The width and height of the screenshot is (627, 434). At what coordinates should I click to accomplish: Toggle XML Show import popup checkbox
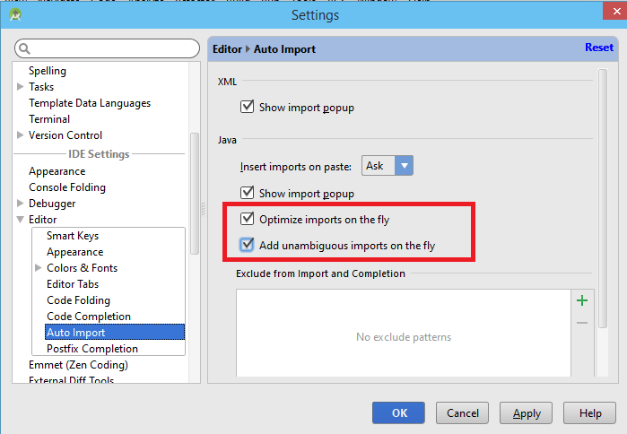pyautogui.click(x=247, y=108)
